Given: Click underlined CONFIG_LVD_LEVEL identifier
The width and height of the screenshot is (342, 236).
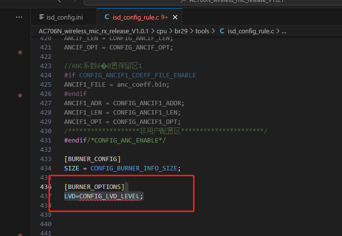Looking at the screenshot, I should tap(109, 196).
